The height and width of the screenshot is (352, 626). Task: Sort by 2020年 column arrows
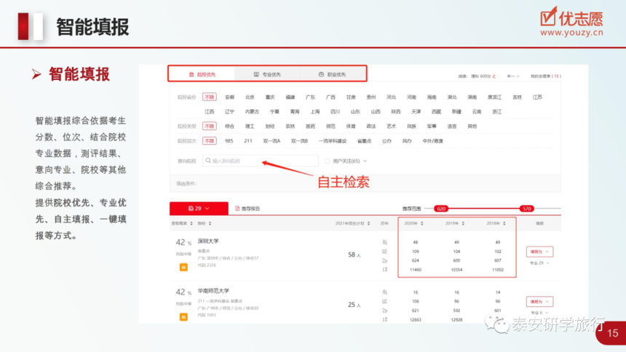(422, 223)
